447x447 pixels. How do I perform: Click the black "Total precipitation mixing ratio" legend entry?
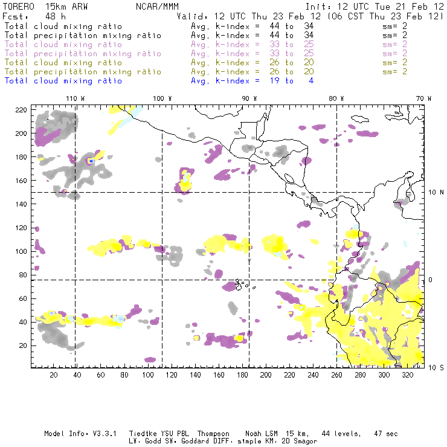(83, 36)
